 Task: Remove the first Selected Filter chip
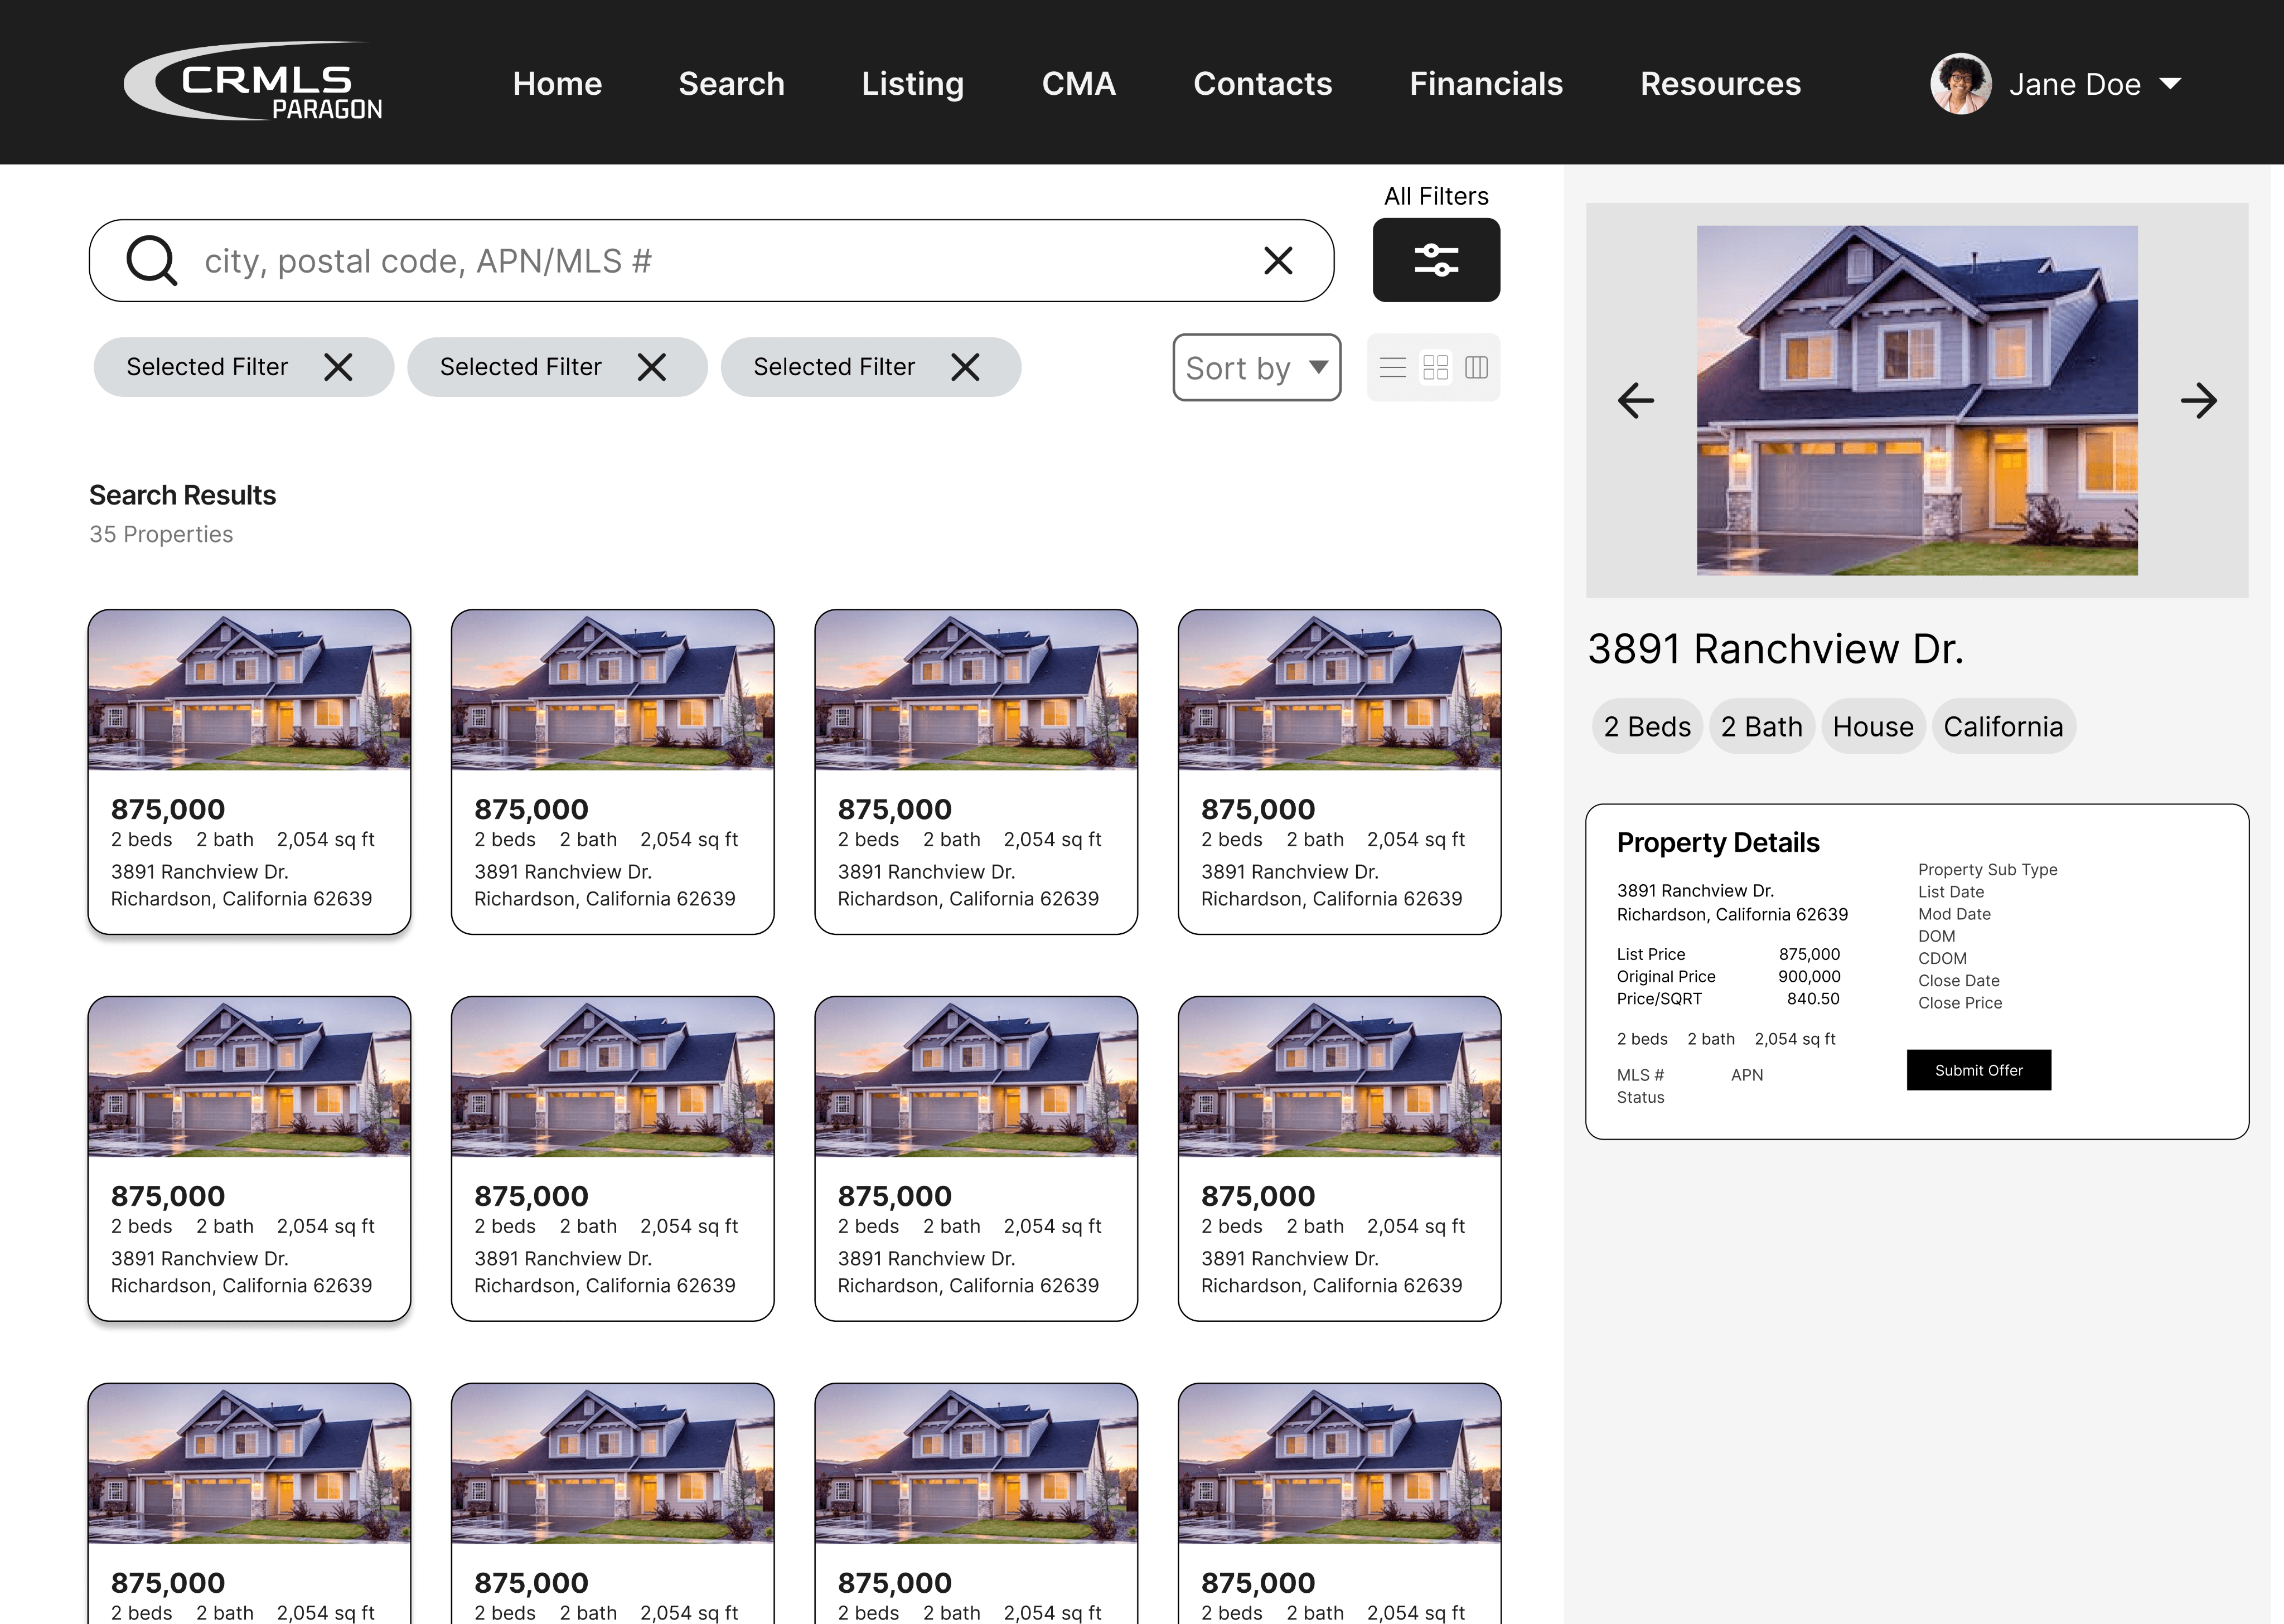338,367
